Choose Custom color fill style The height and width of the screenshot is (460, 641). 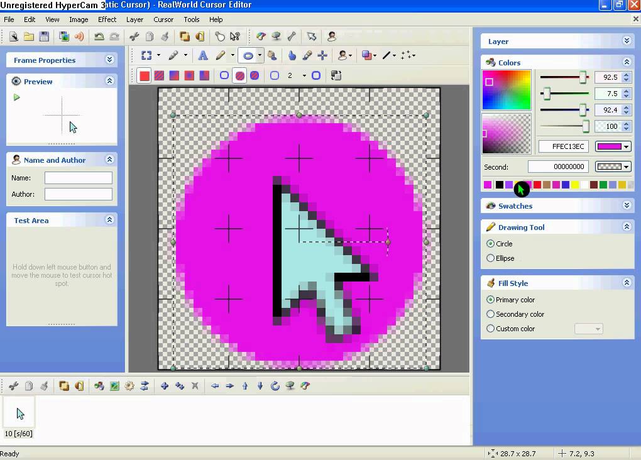pyautogui.click(x=490, y=329)
